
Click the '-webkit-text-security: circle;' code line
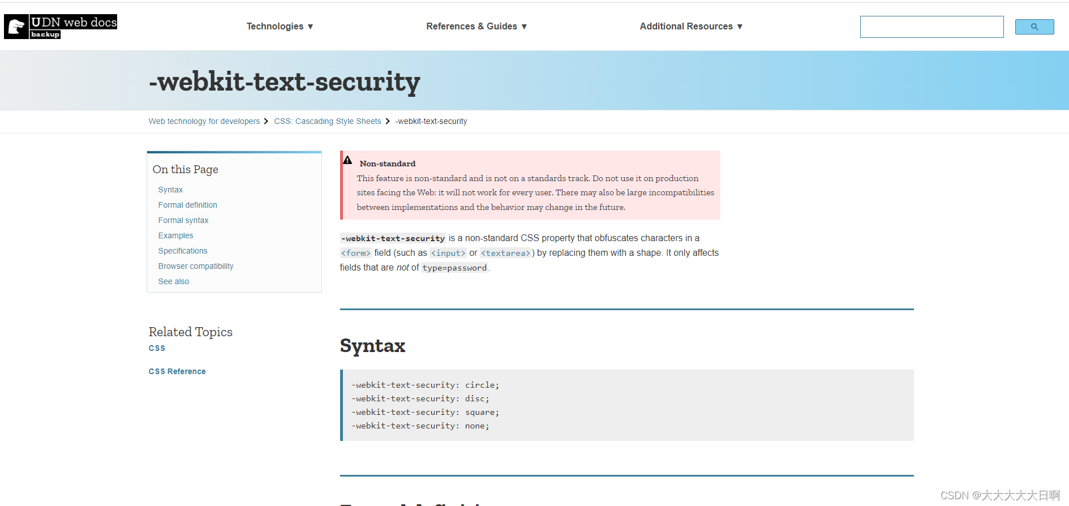click(x=425, y=385)
